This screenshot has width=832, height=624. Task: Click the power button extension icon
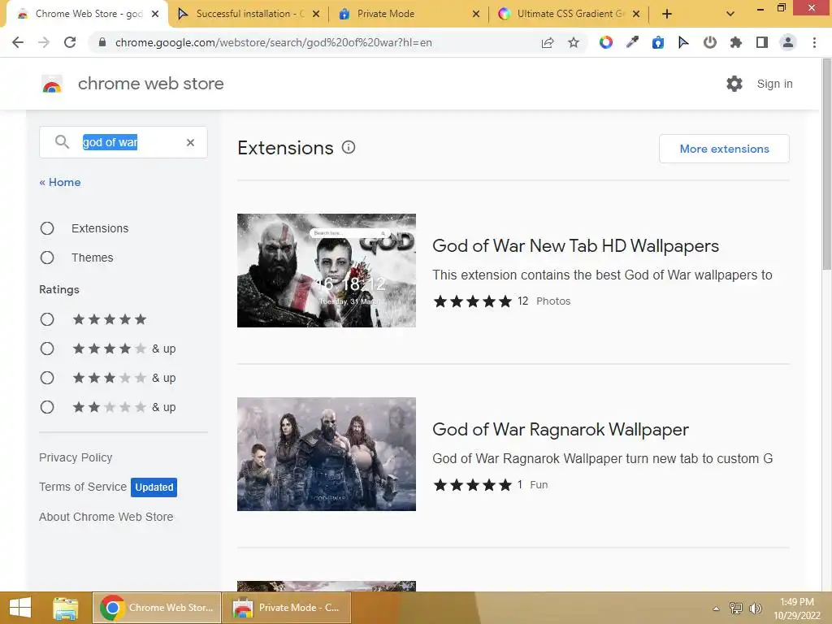(x=710, y=42)
